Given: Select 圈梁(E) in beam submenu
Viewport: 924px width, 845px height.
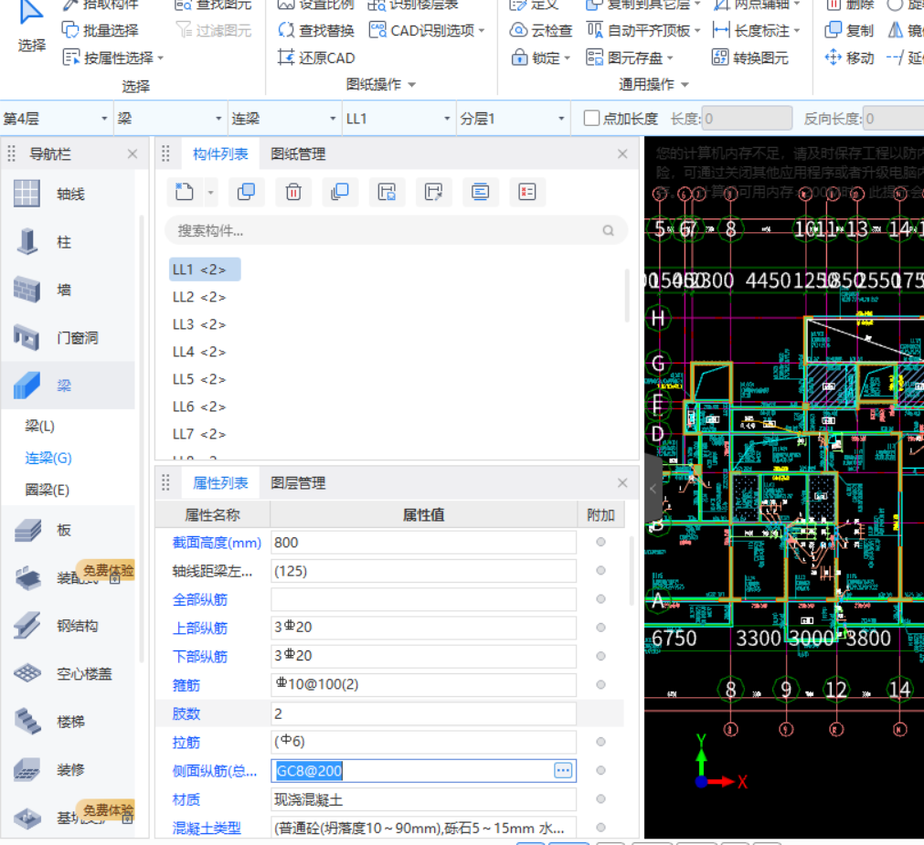Looking at the screenshot, I should 48,490.
